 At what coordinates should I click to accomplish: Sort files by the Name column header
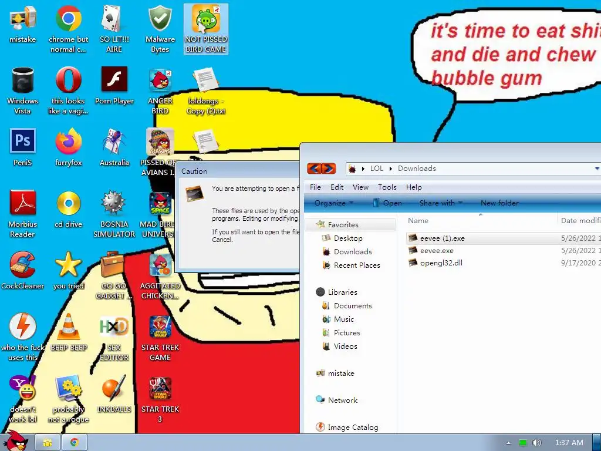pos(418,221)
